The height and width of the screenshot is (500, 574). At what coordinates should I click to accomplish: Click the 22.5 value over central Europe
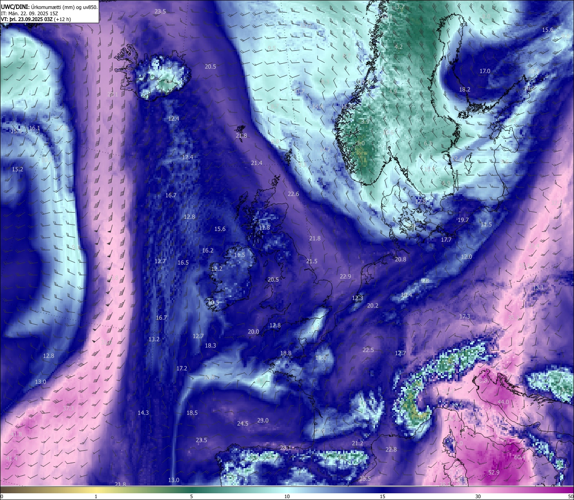click(x=368, y=350)
